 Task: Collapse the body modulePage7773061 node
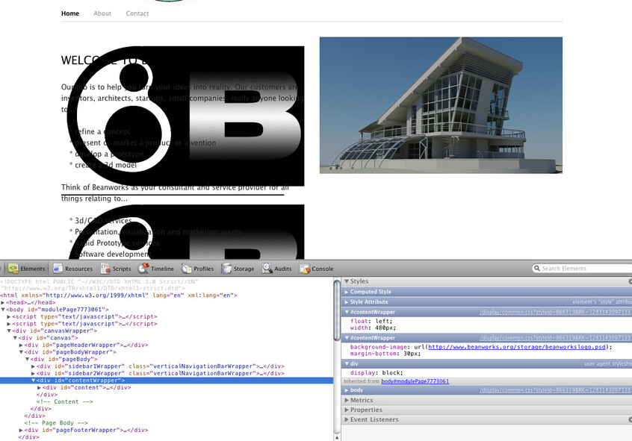click(x=3, y=310)
